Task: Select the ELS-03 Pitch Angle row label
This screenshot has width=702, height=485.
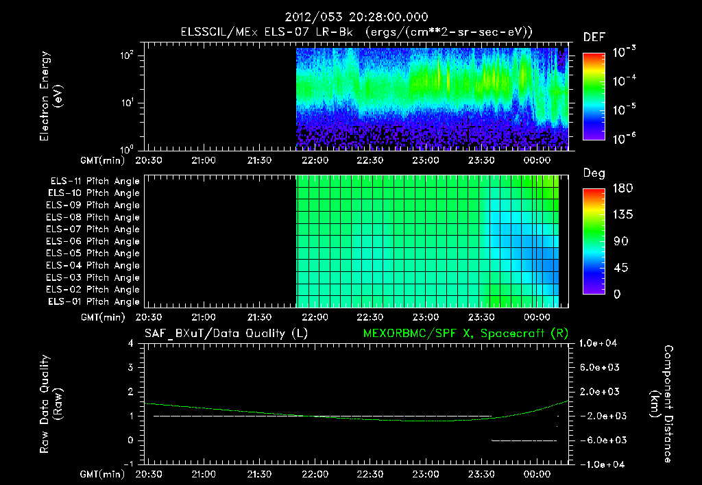Action: (93, 278)
